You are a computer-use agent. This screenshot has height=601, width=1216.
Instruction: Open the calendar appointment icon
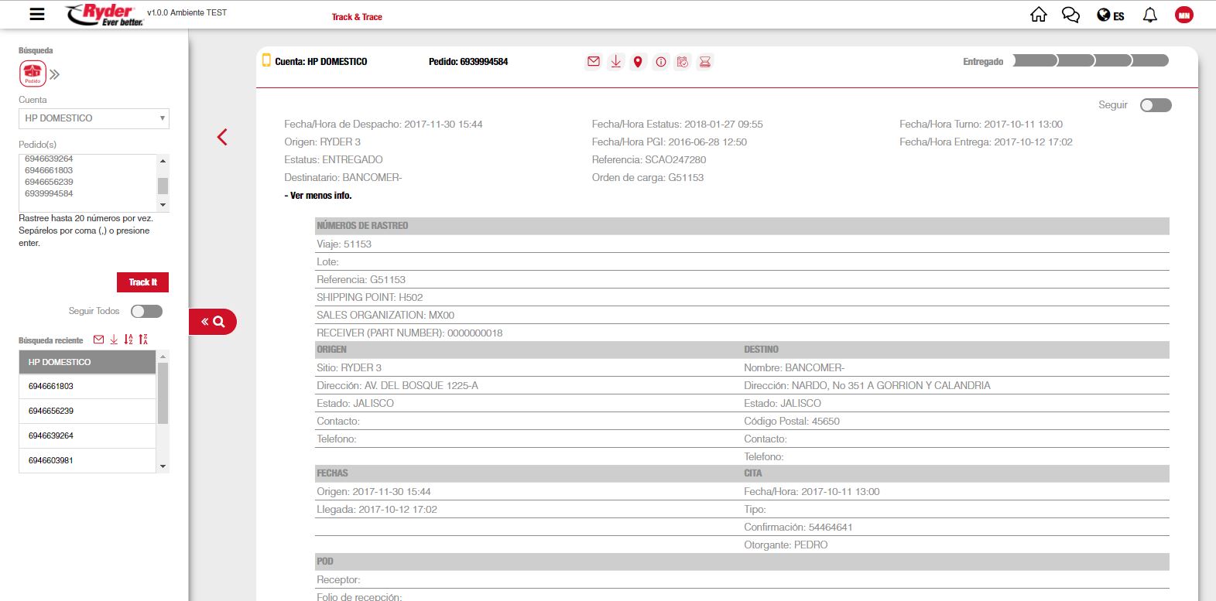click(x=683, y=62)
